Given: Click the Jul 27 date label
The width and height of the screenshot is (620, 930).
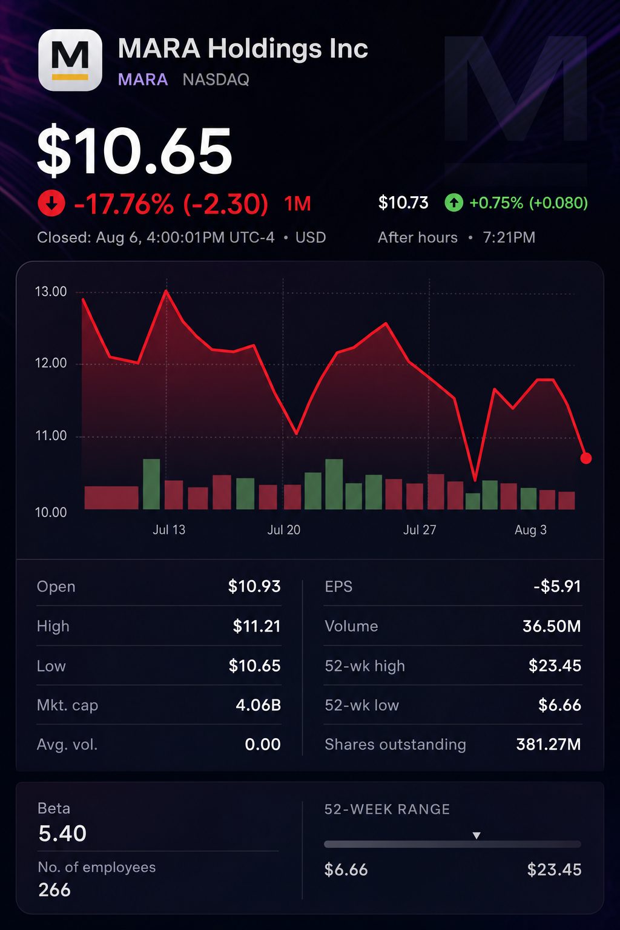Looking at the screenshot, I should coord(420,530).
